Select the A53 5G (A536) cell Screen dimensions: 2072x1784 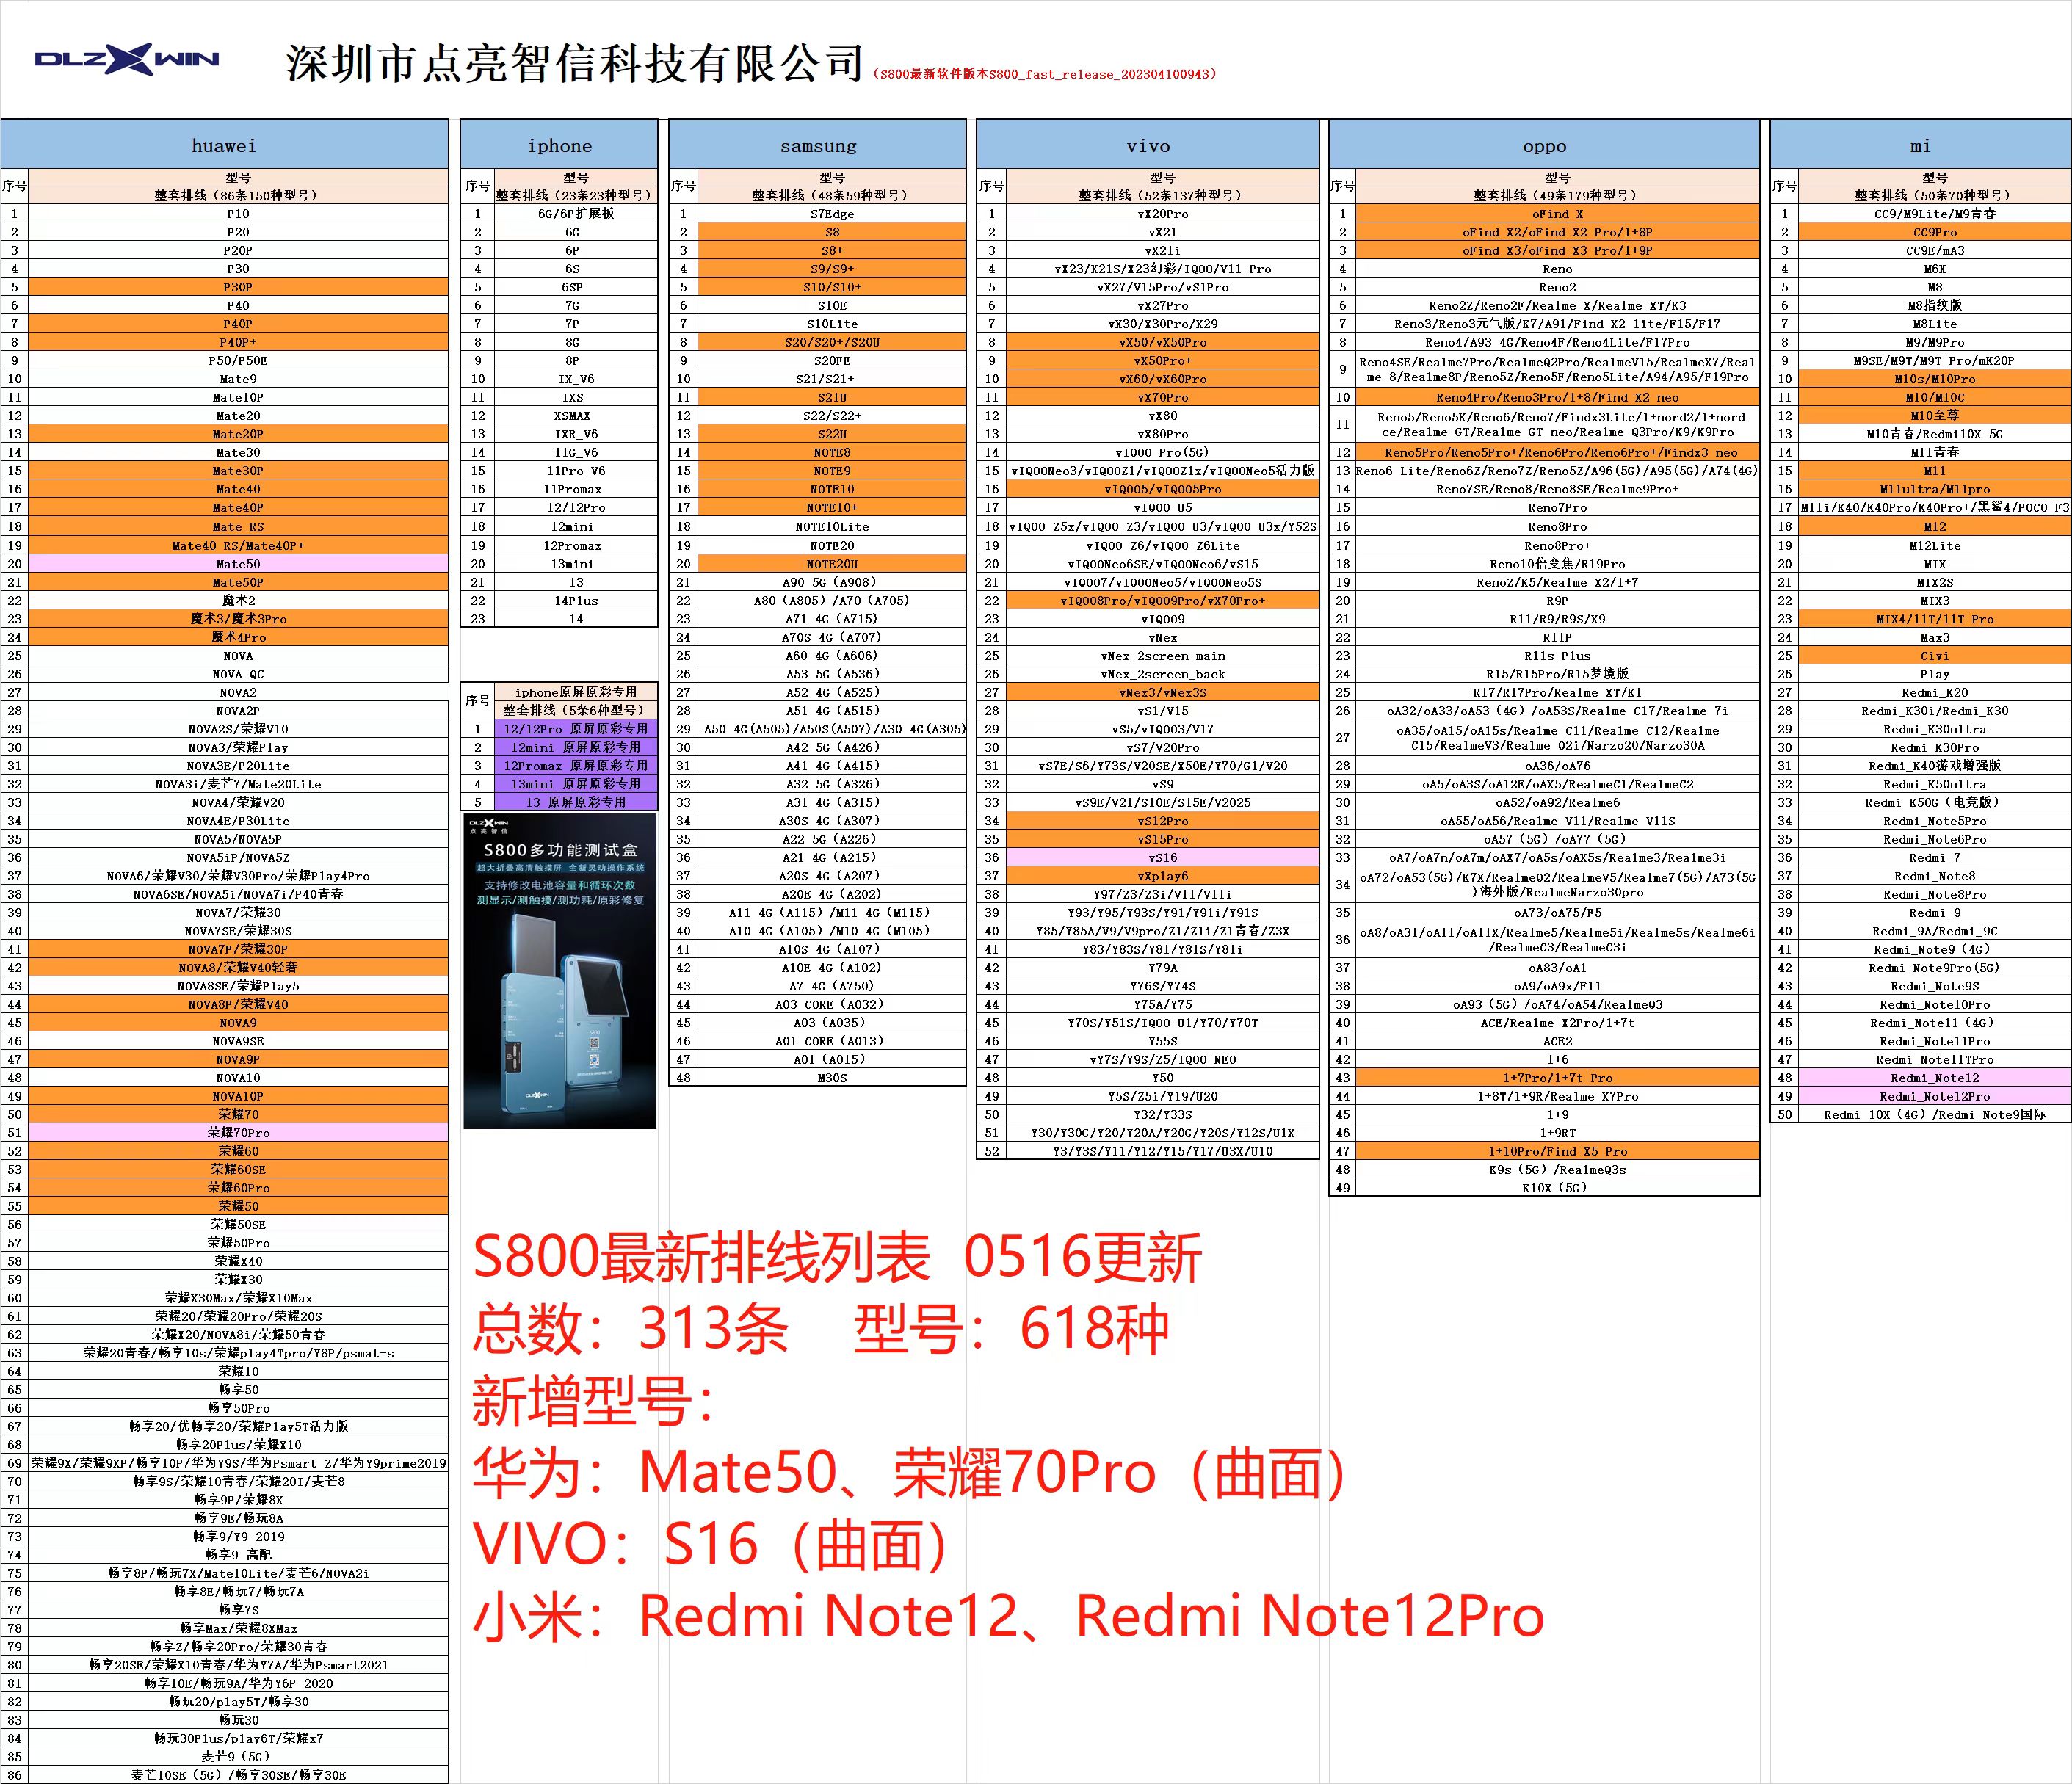tap(832, 674)
